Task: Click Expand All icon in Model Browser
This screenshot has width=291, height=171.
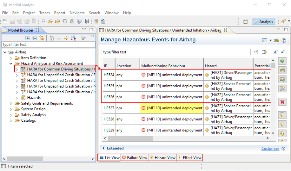Action: coord(28,38)
